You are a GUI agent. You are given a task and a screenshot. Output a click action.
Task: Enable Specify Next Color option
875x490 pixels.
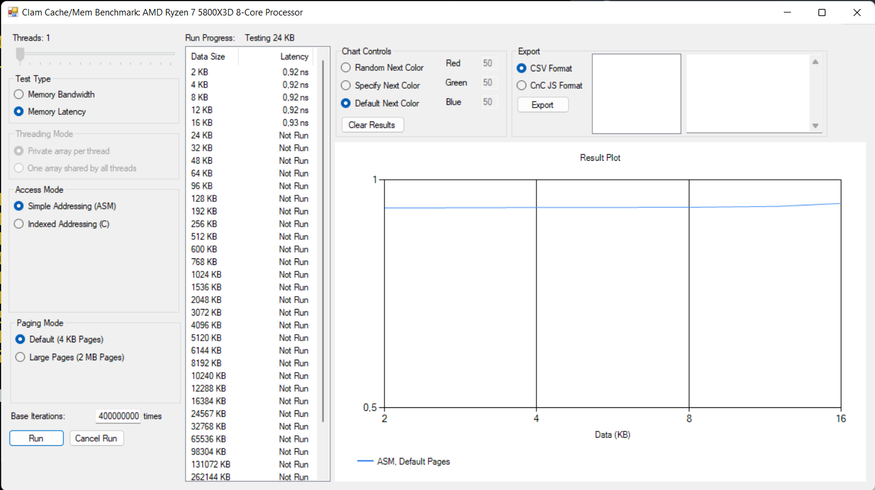[380, 85]
